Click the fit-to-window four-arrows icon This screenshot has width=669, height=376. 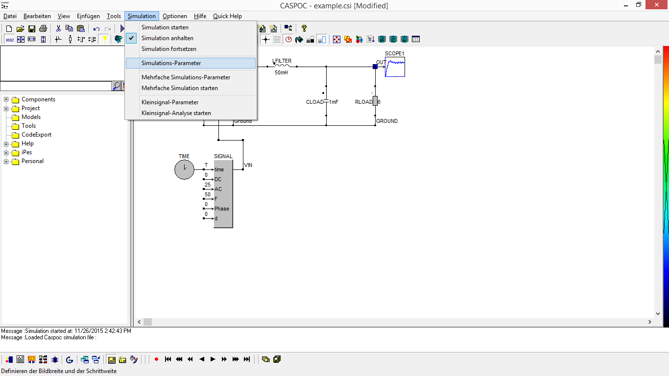pos(21,39)
